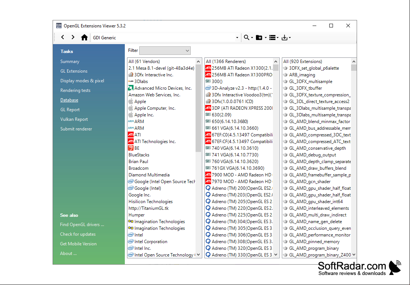Click the ATI icon beside 7900 MOD renderer
410x285 pixels.
pyautogui.click(x=208, y=175)
